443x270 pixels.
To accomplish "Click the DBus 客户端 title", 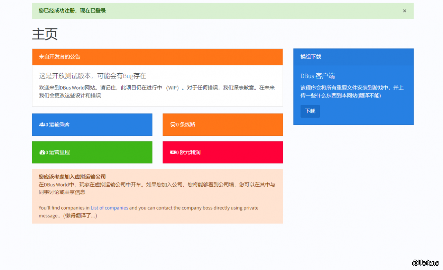I will click(317, 76).
